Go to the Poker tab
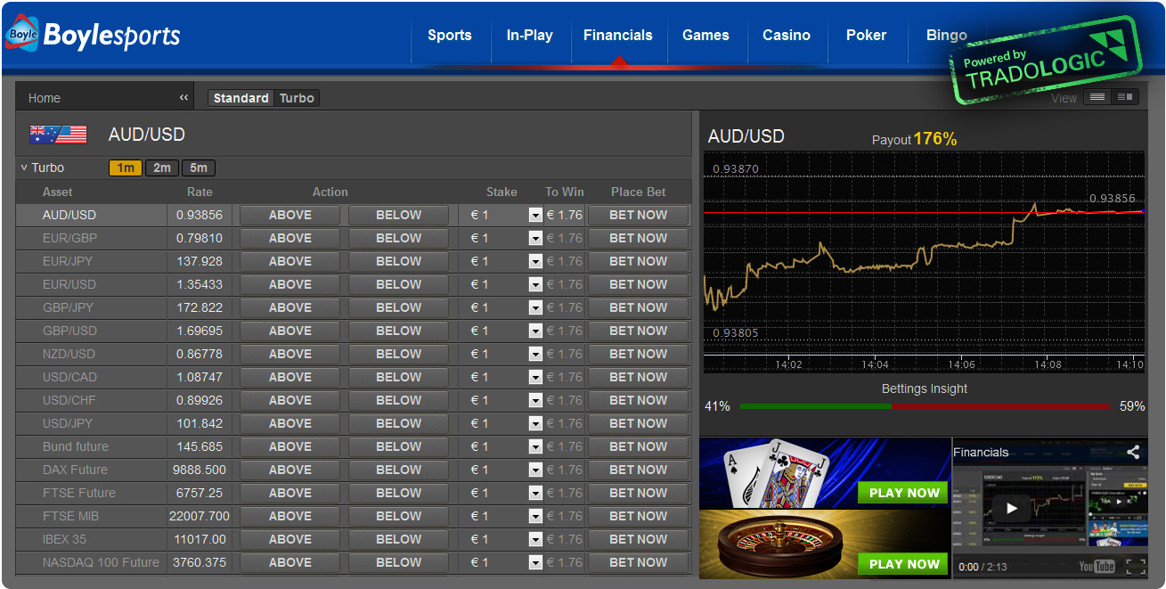The width and height of the screenshot is (1166, 589). point(867,36)
